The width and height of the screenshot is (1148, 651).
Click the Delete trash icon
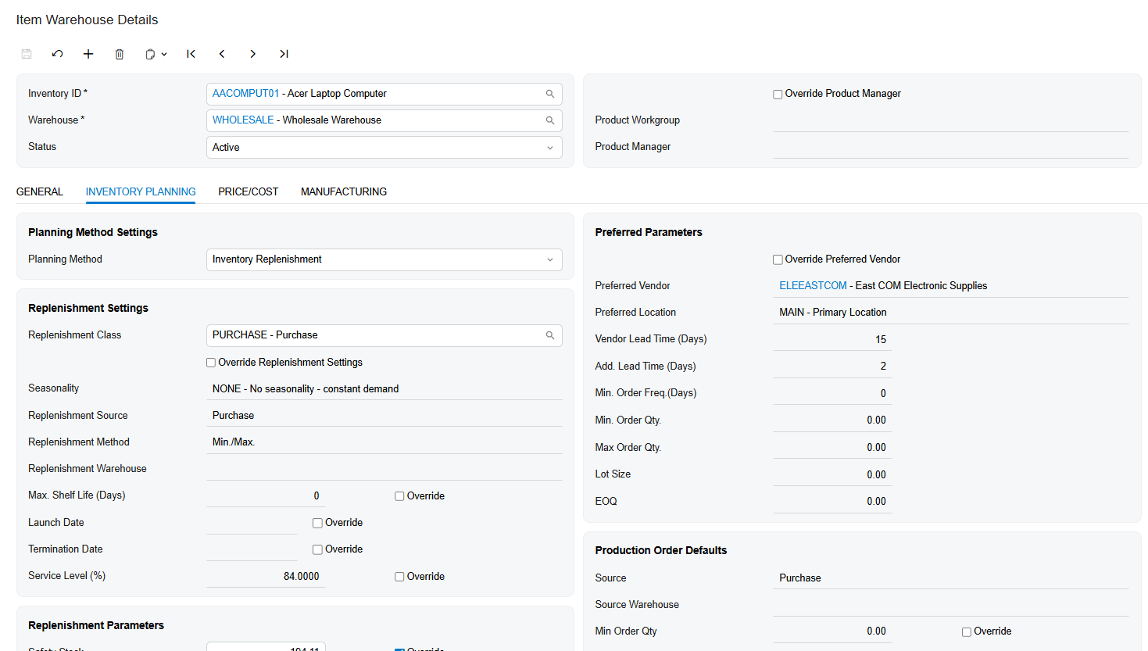120,54
